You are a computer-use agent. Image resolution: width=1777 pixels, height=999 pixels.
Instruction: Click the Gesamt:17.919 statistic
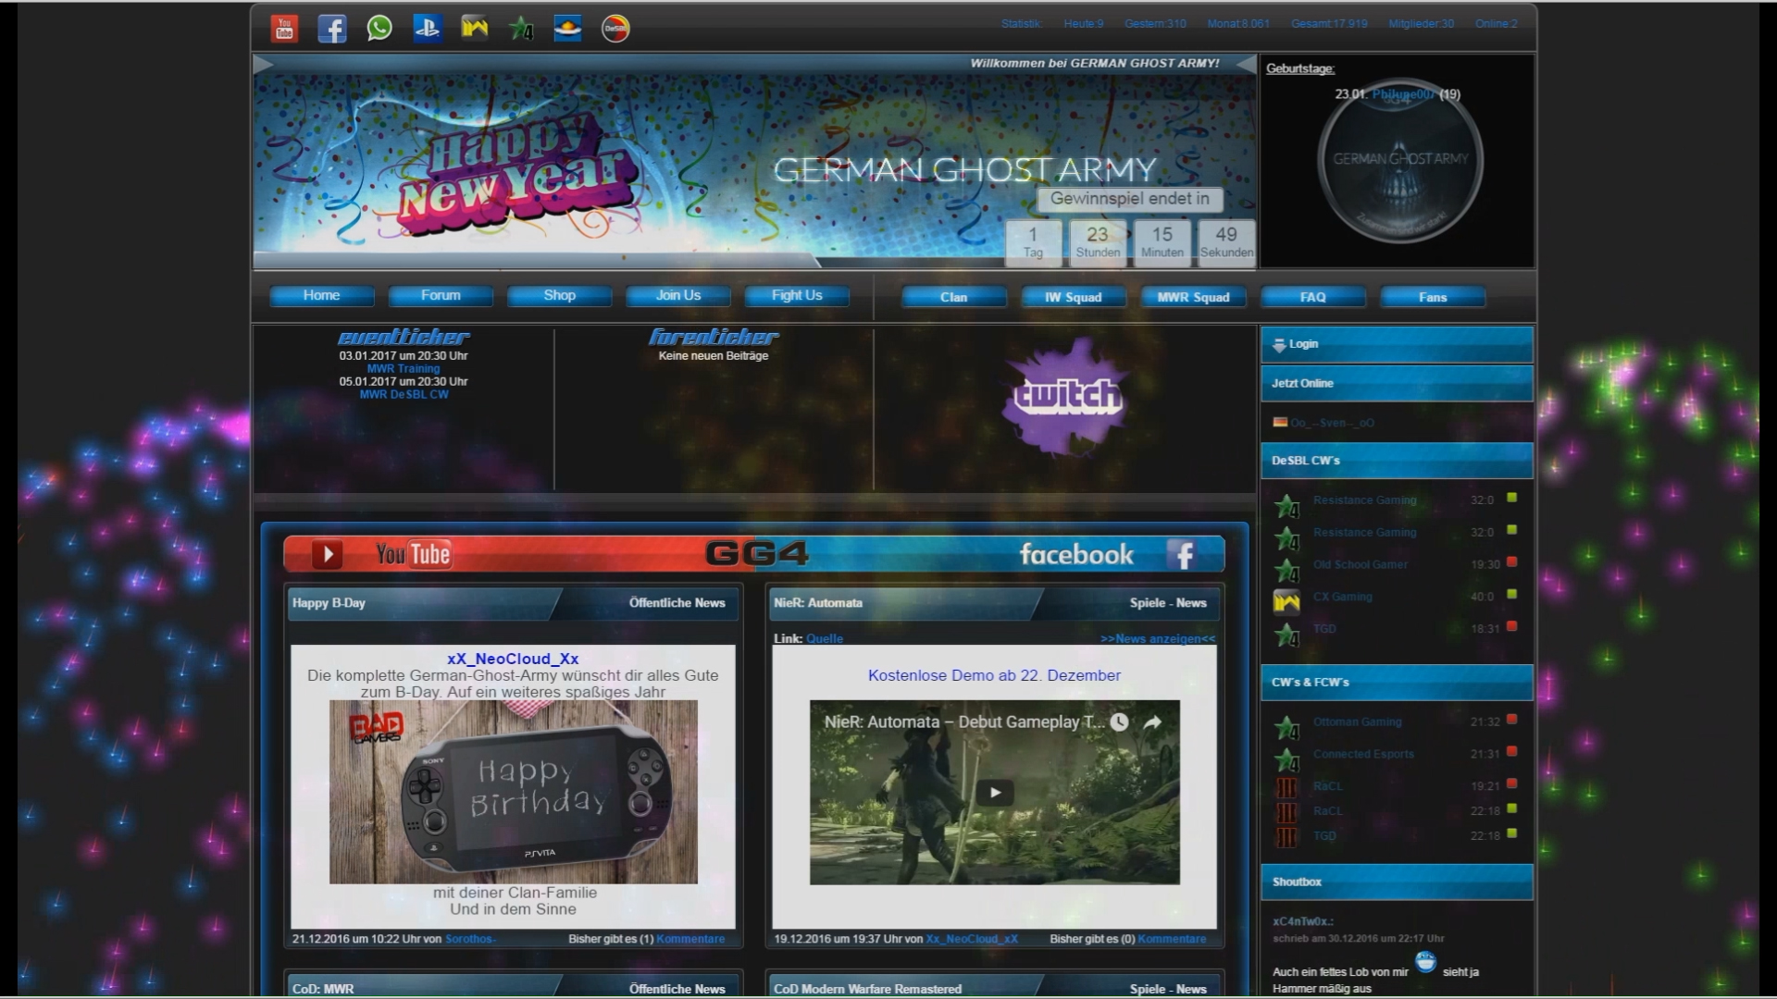pos(1329,24)
